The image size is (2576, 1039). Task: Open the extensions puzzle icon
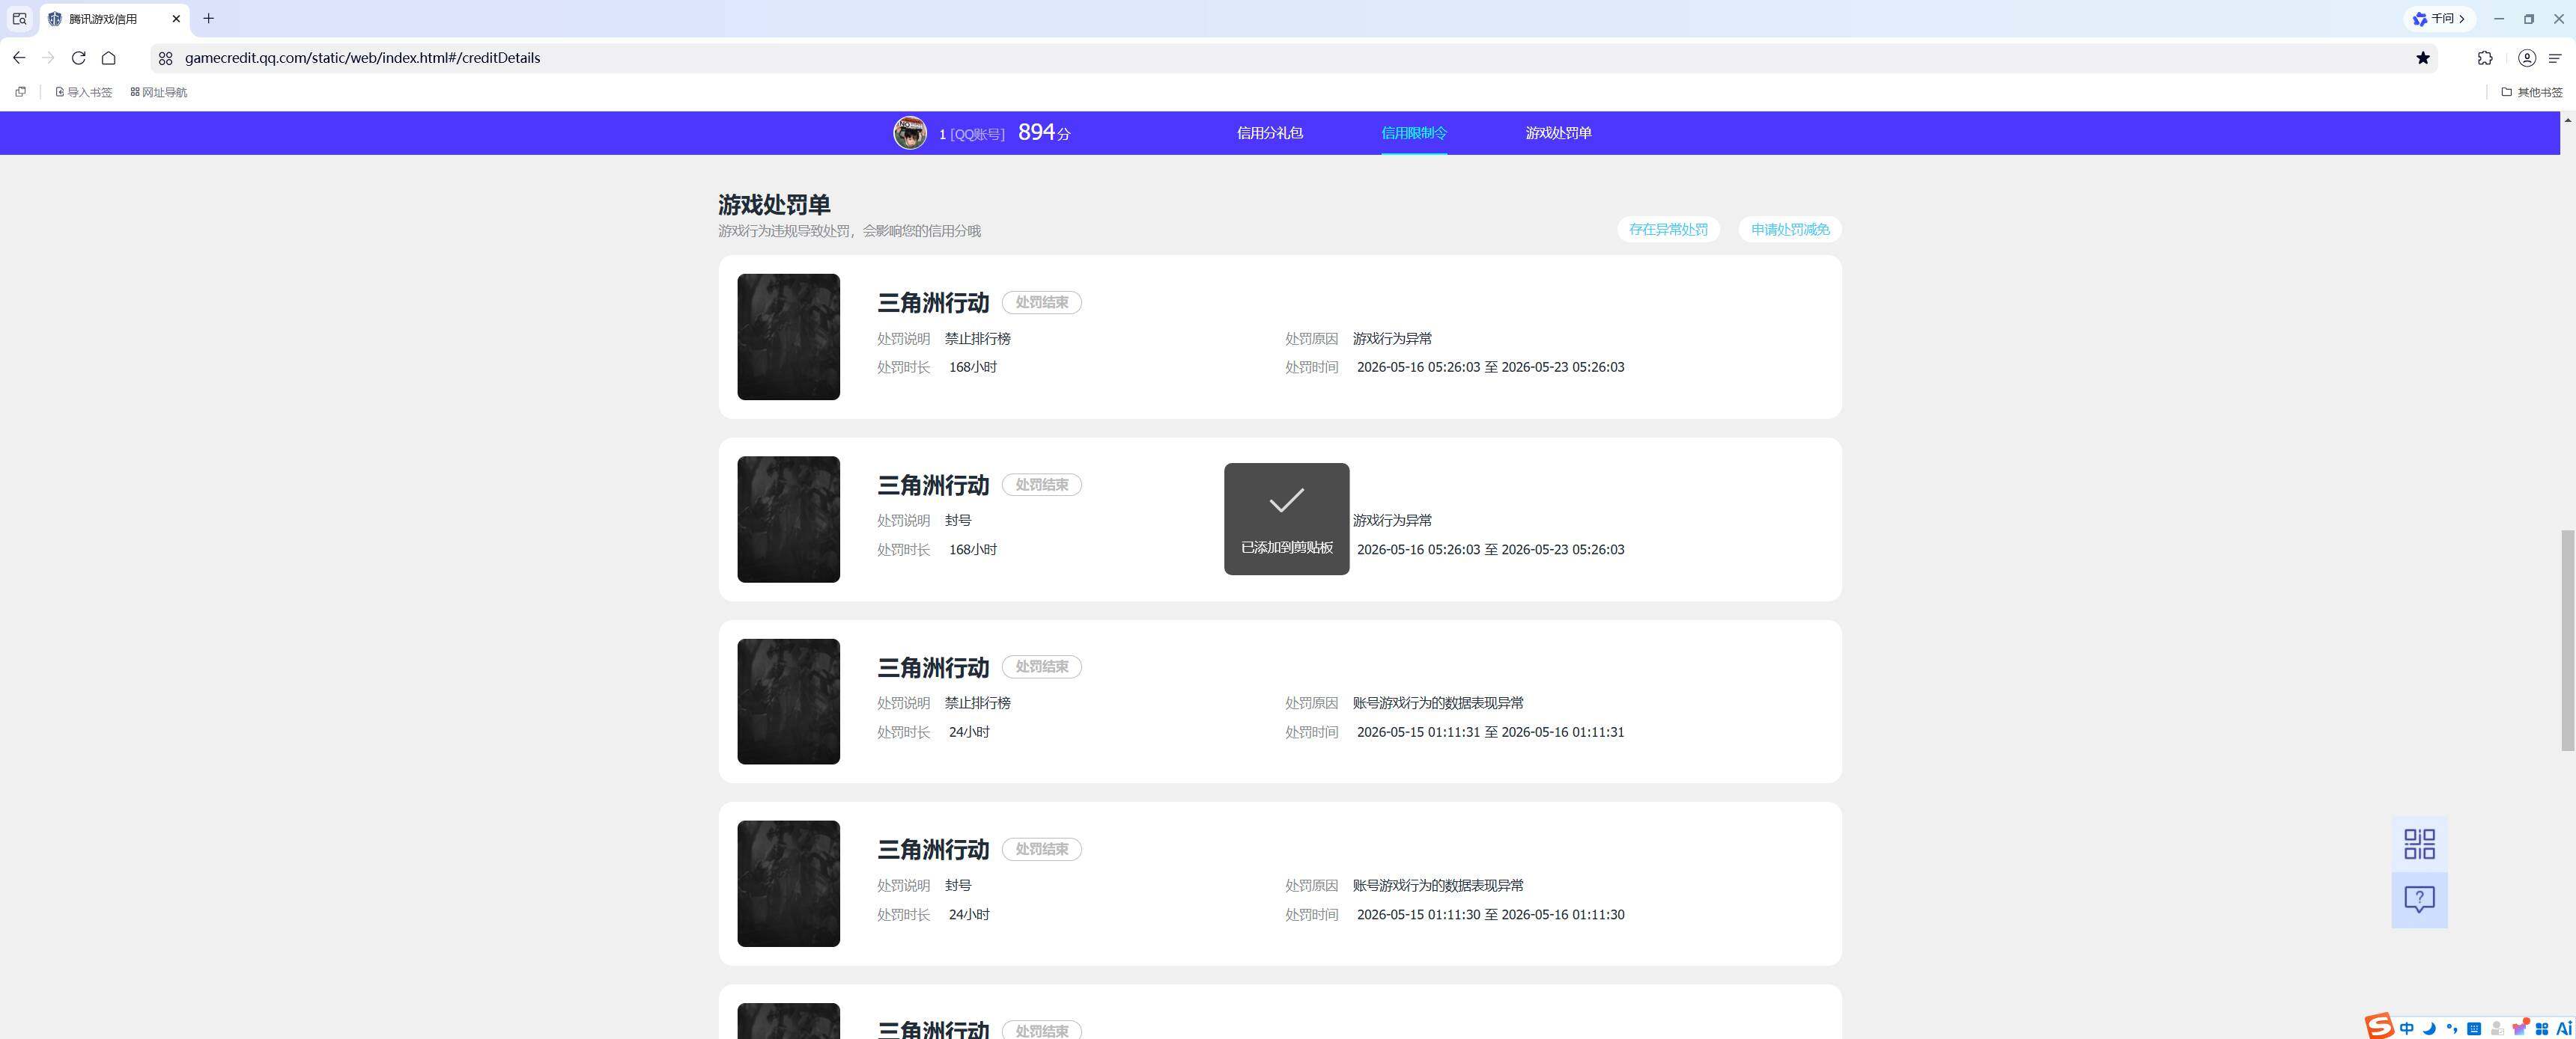[x=2485, y=58]
